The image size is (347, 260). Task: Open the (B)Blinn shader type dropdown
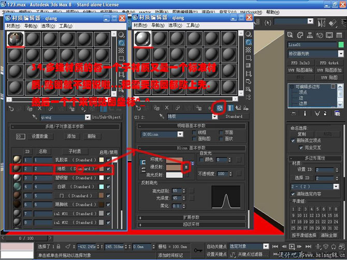click(x=180, y=134)
